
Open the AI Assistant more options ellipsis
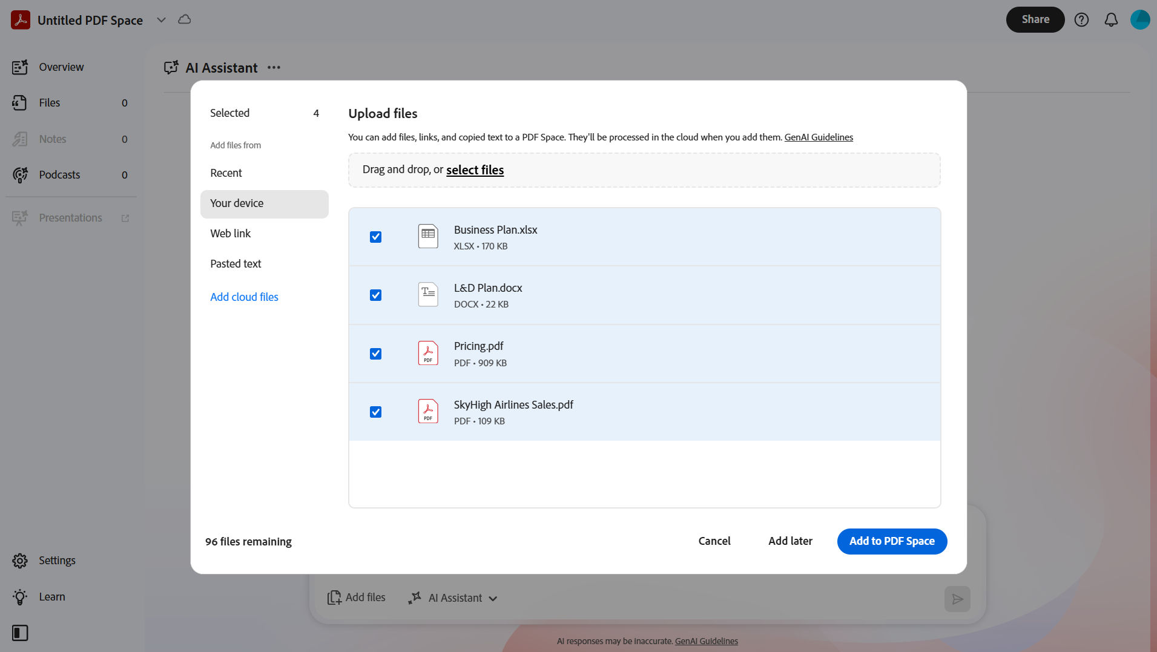[274, 68]
